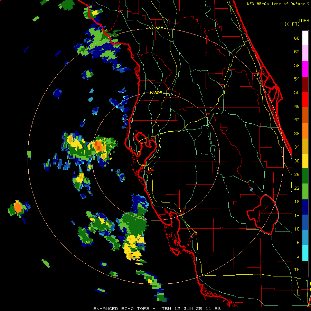Select the legend value 14
The width and height of the screenshot is (311, 311).
pos(297,215)
